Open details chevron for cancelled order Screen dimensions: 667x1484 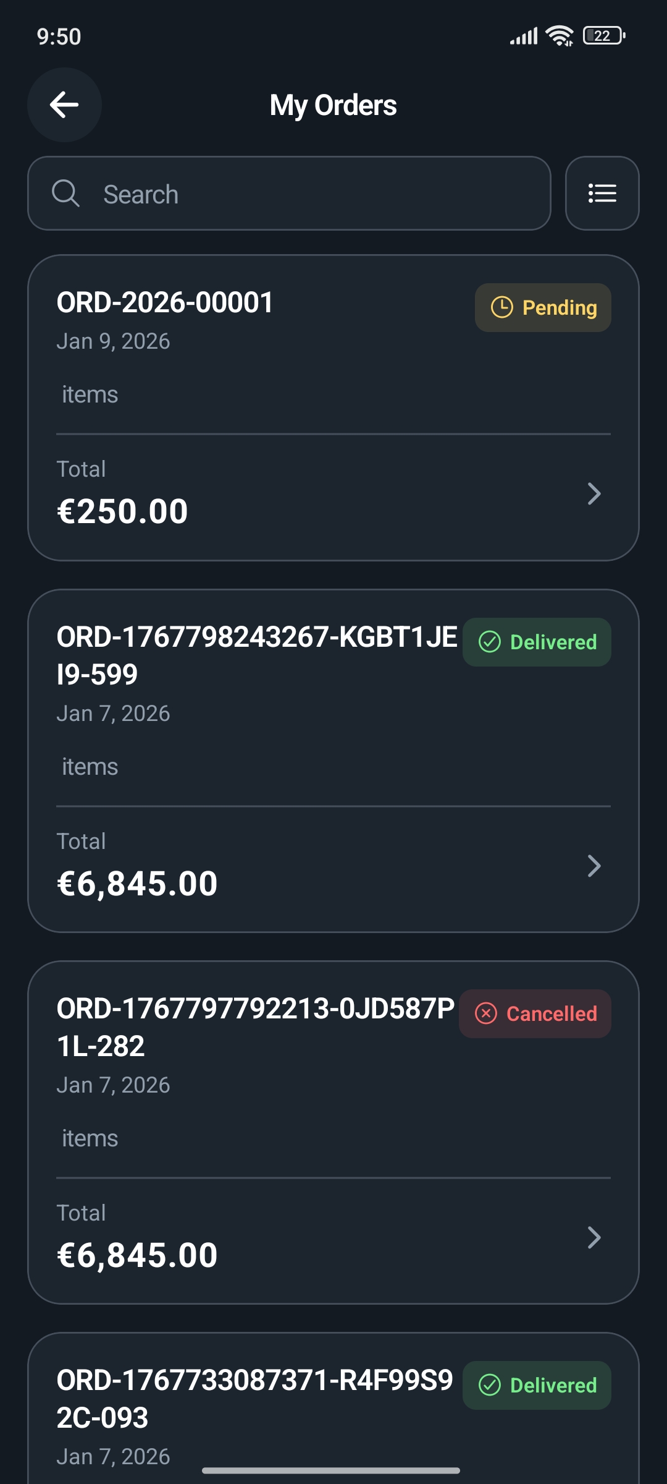[x=594, y=1237]
